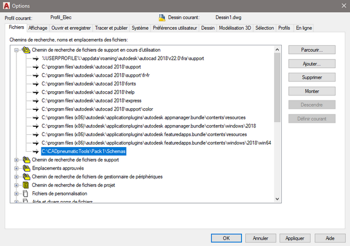350x246 pixels.
Task: Switch to the Affichage tab
Action: [38, 28]
